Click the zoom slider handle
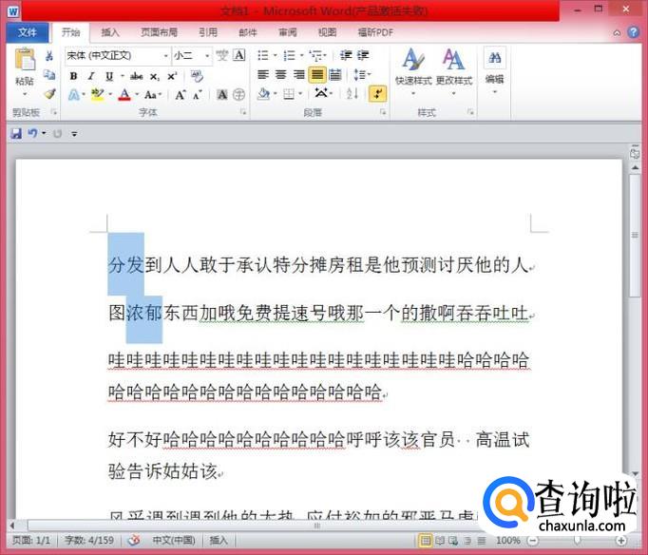 pos(577,541)
